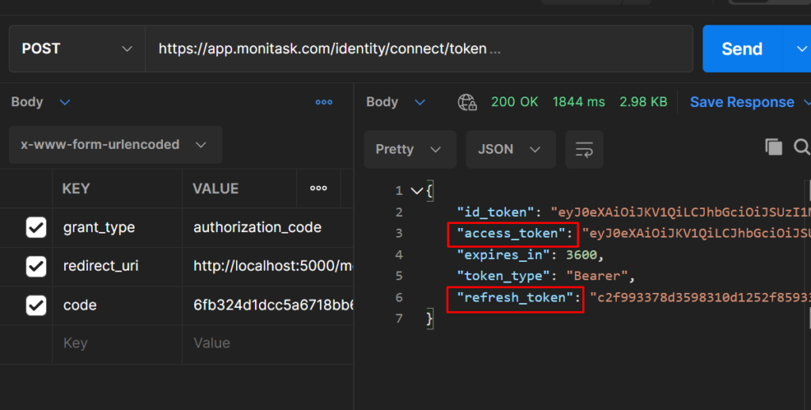The image size is (811, 410).
Task: Uncheck the redirect_uri parameter checkbox
Action: point(36,266)
